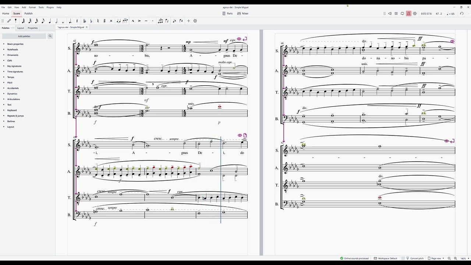
Task: Open the Parts dialog
Action: click(x=227, y=14)
